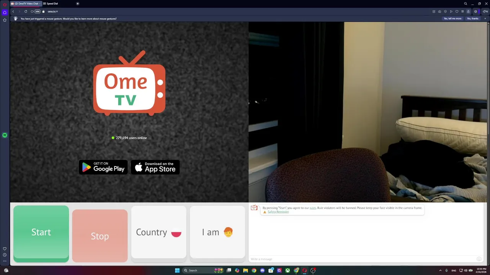
Task: Open the Windows Start menu
Action: [x=177, y=270]
